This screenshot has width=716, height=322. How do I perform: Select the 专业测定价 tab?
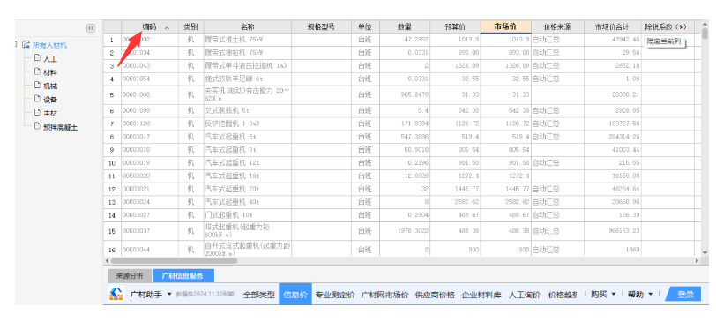click(x=335, y=295)
